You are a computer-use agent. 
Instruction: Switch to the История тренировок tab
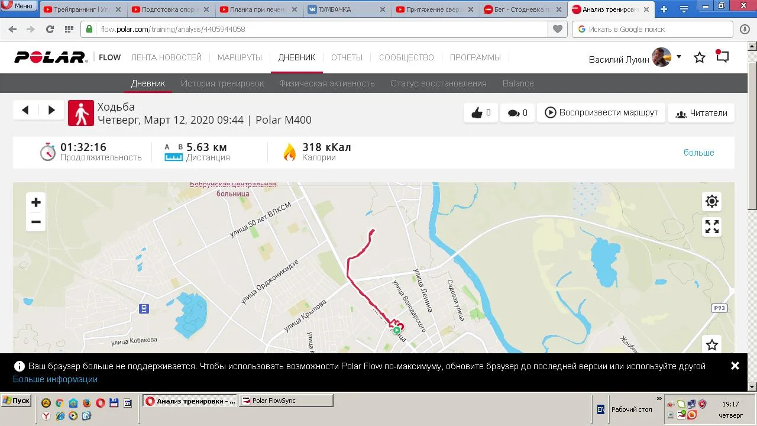pos(222,83)
